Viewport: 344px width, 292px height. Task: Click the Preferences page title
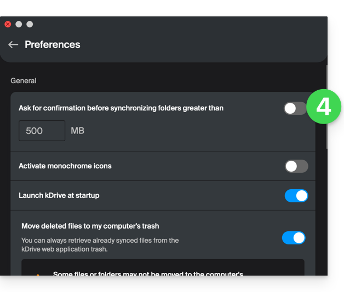point(53,45)
